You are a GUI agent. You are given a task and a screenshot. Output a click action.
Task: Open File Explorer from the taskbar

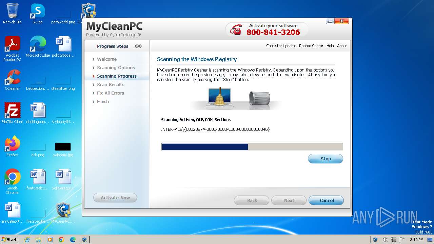[x=38, y=240]
